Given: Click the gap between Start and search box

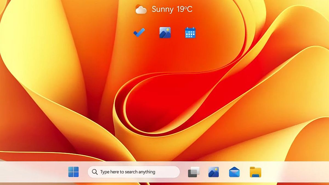Looking at the screenshot, I should (83, 172).
